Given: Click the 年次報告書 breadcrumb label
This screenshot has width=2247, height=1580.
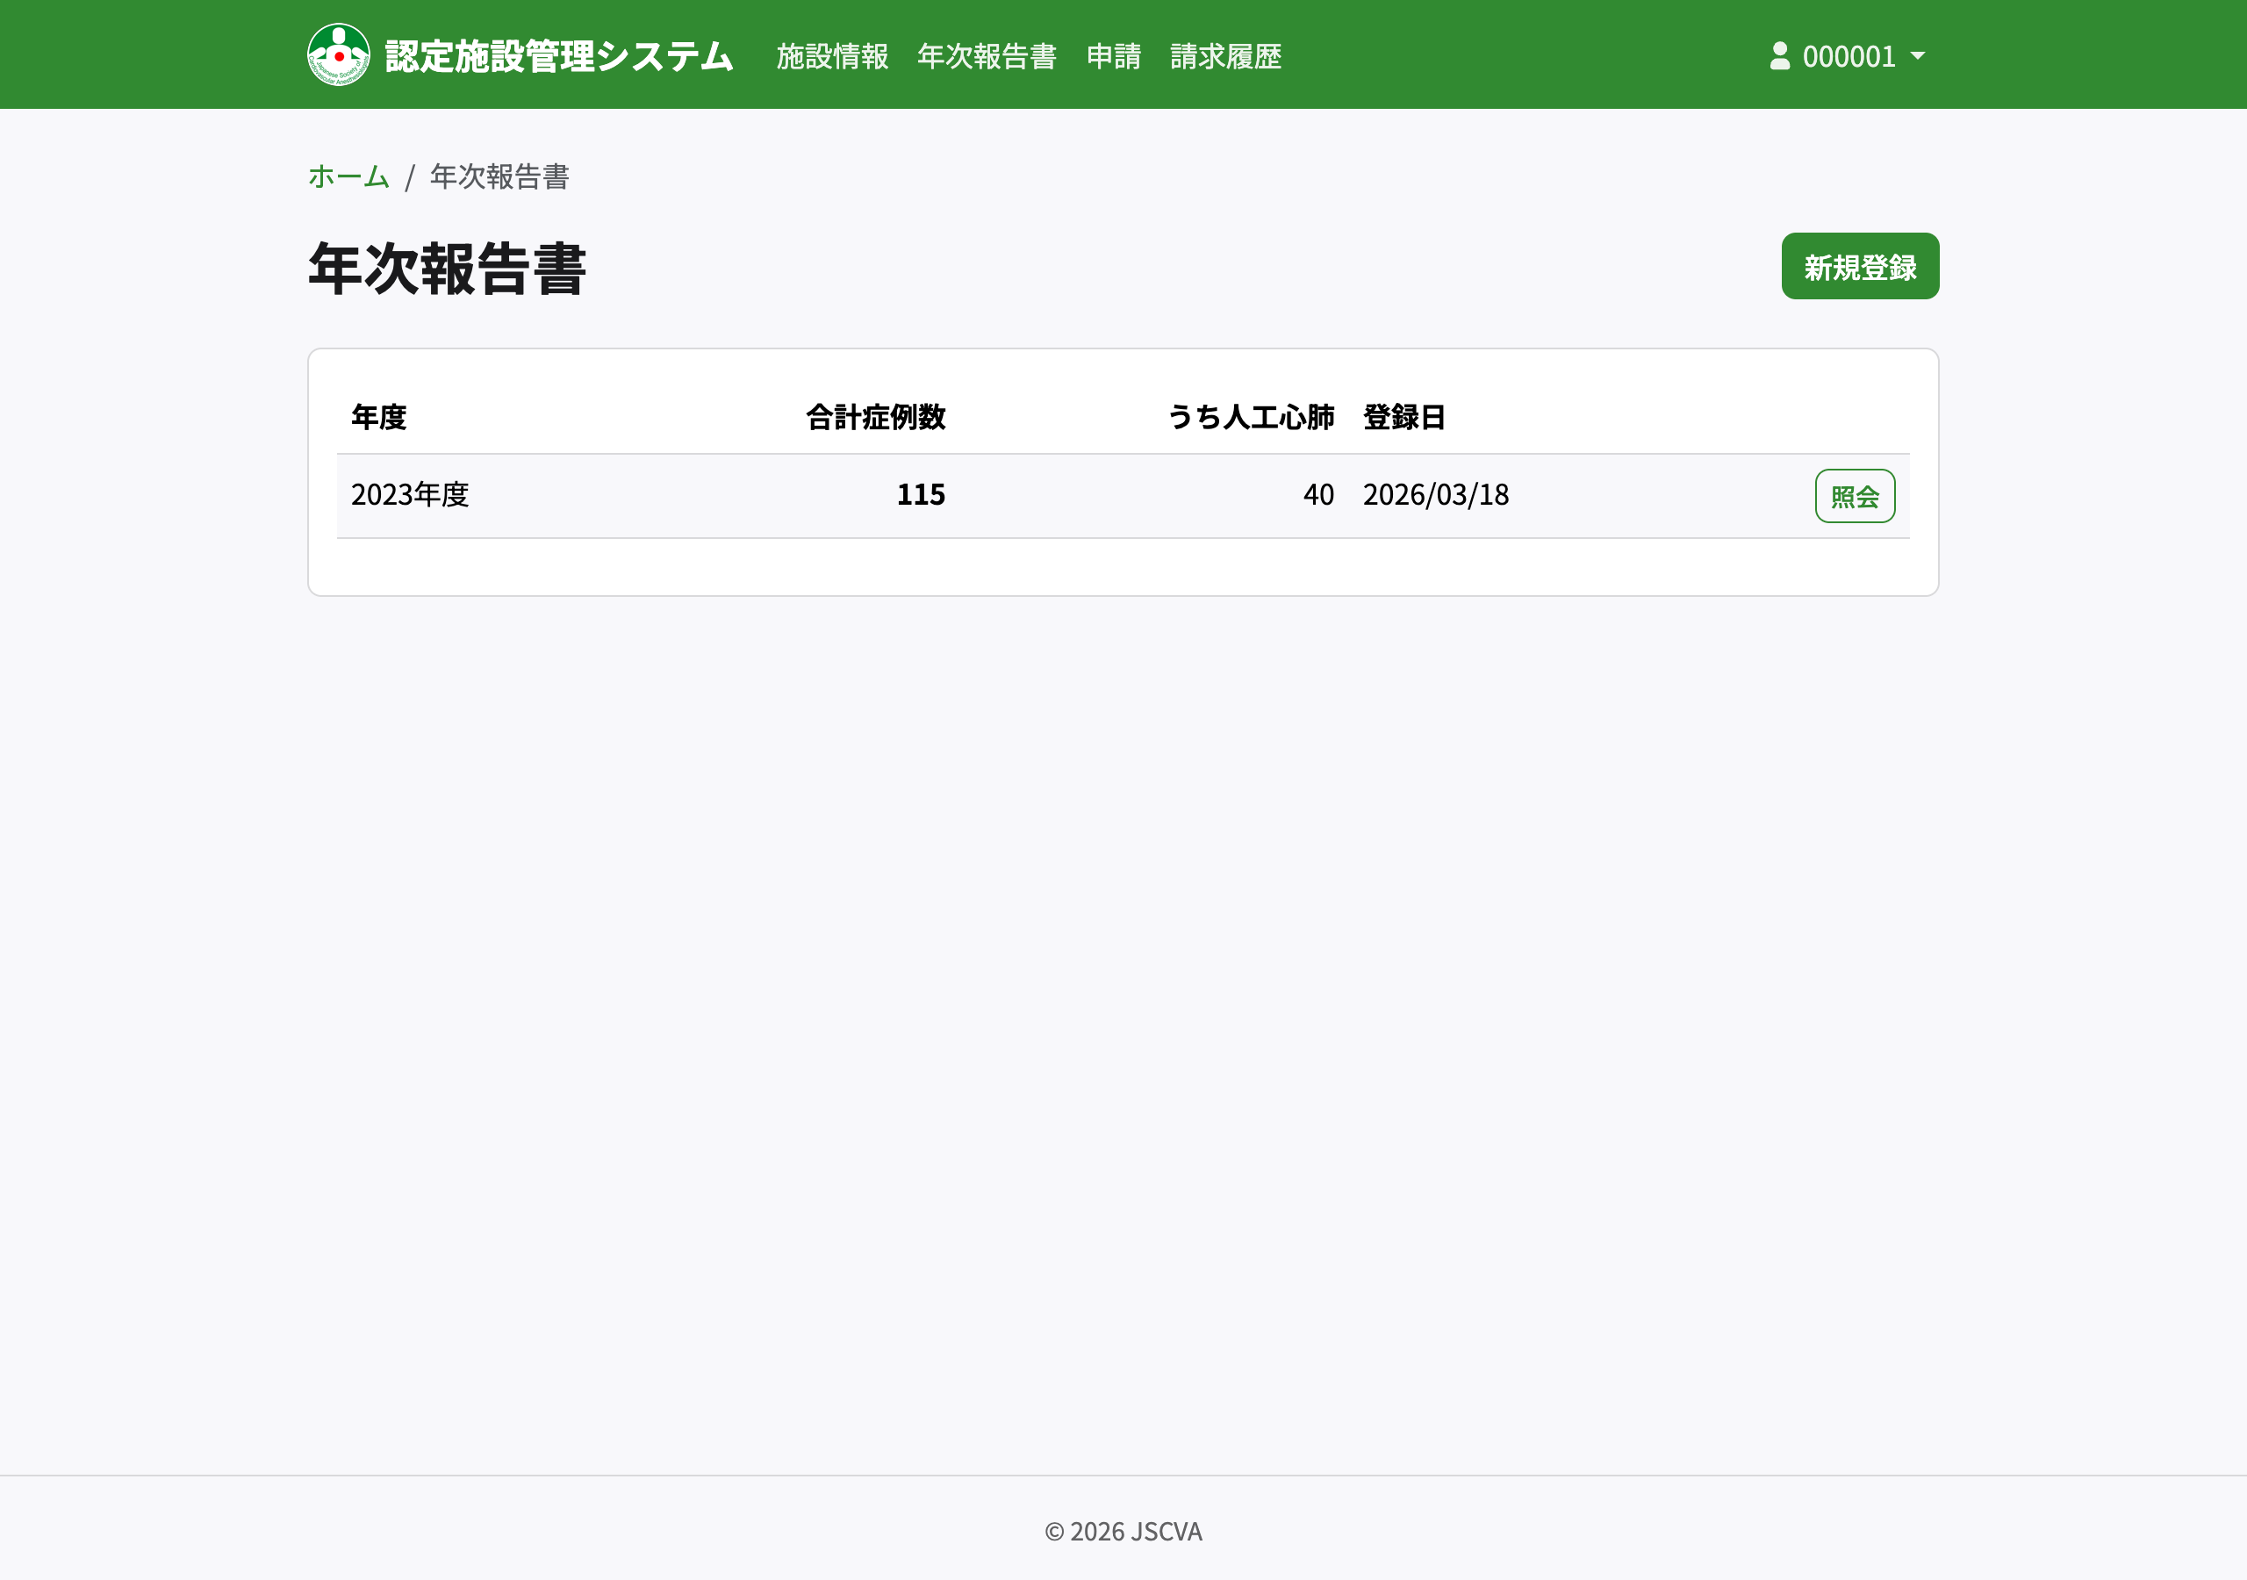Looking at the screenshot, I should tap(500, 178).
